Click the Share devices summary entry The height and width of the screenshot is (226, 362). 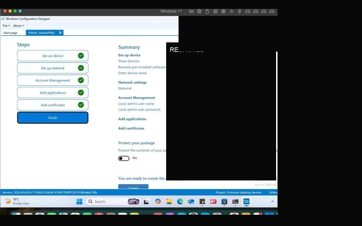click(129, 61)
